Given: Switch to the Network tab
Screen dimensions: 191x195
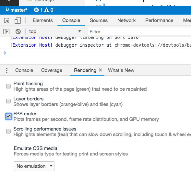Looking at the screenshot, I should click(x=126, y=20).
